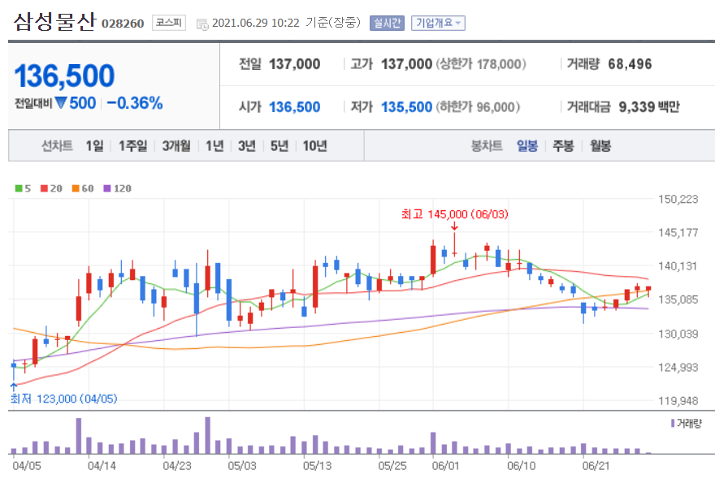Select the 10년 line chart tab
The height and width of the screenshot is (487, 715).
[314, 146]
